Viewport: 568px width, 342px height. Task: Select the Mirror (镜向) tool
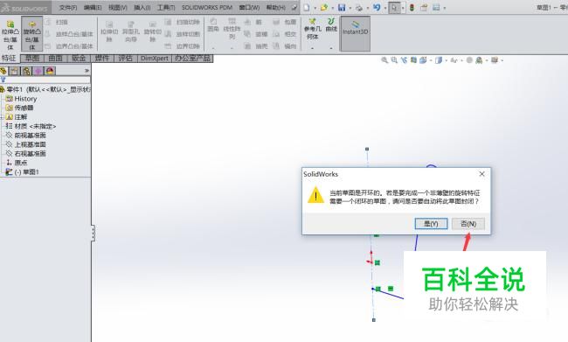click(285, 46)
